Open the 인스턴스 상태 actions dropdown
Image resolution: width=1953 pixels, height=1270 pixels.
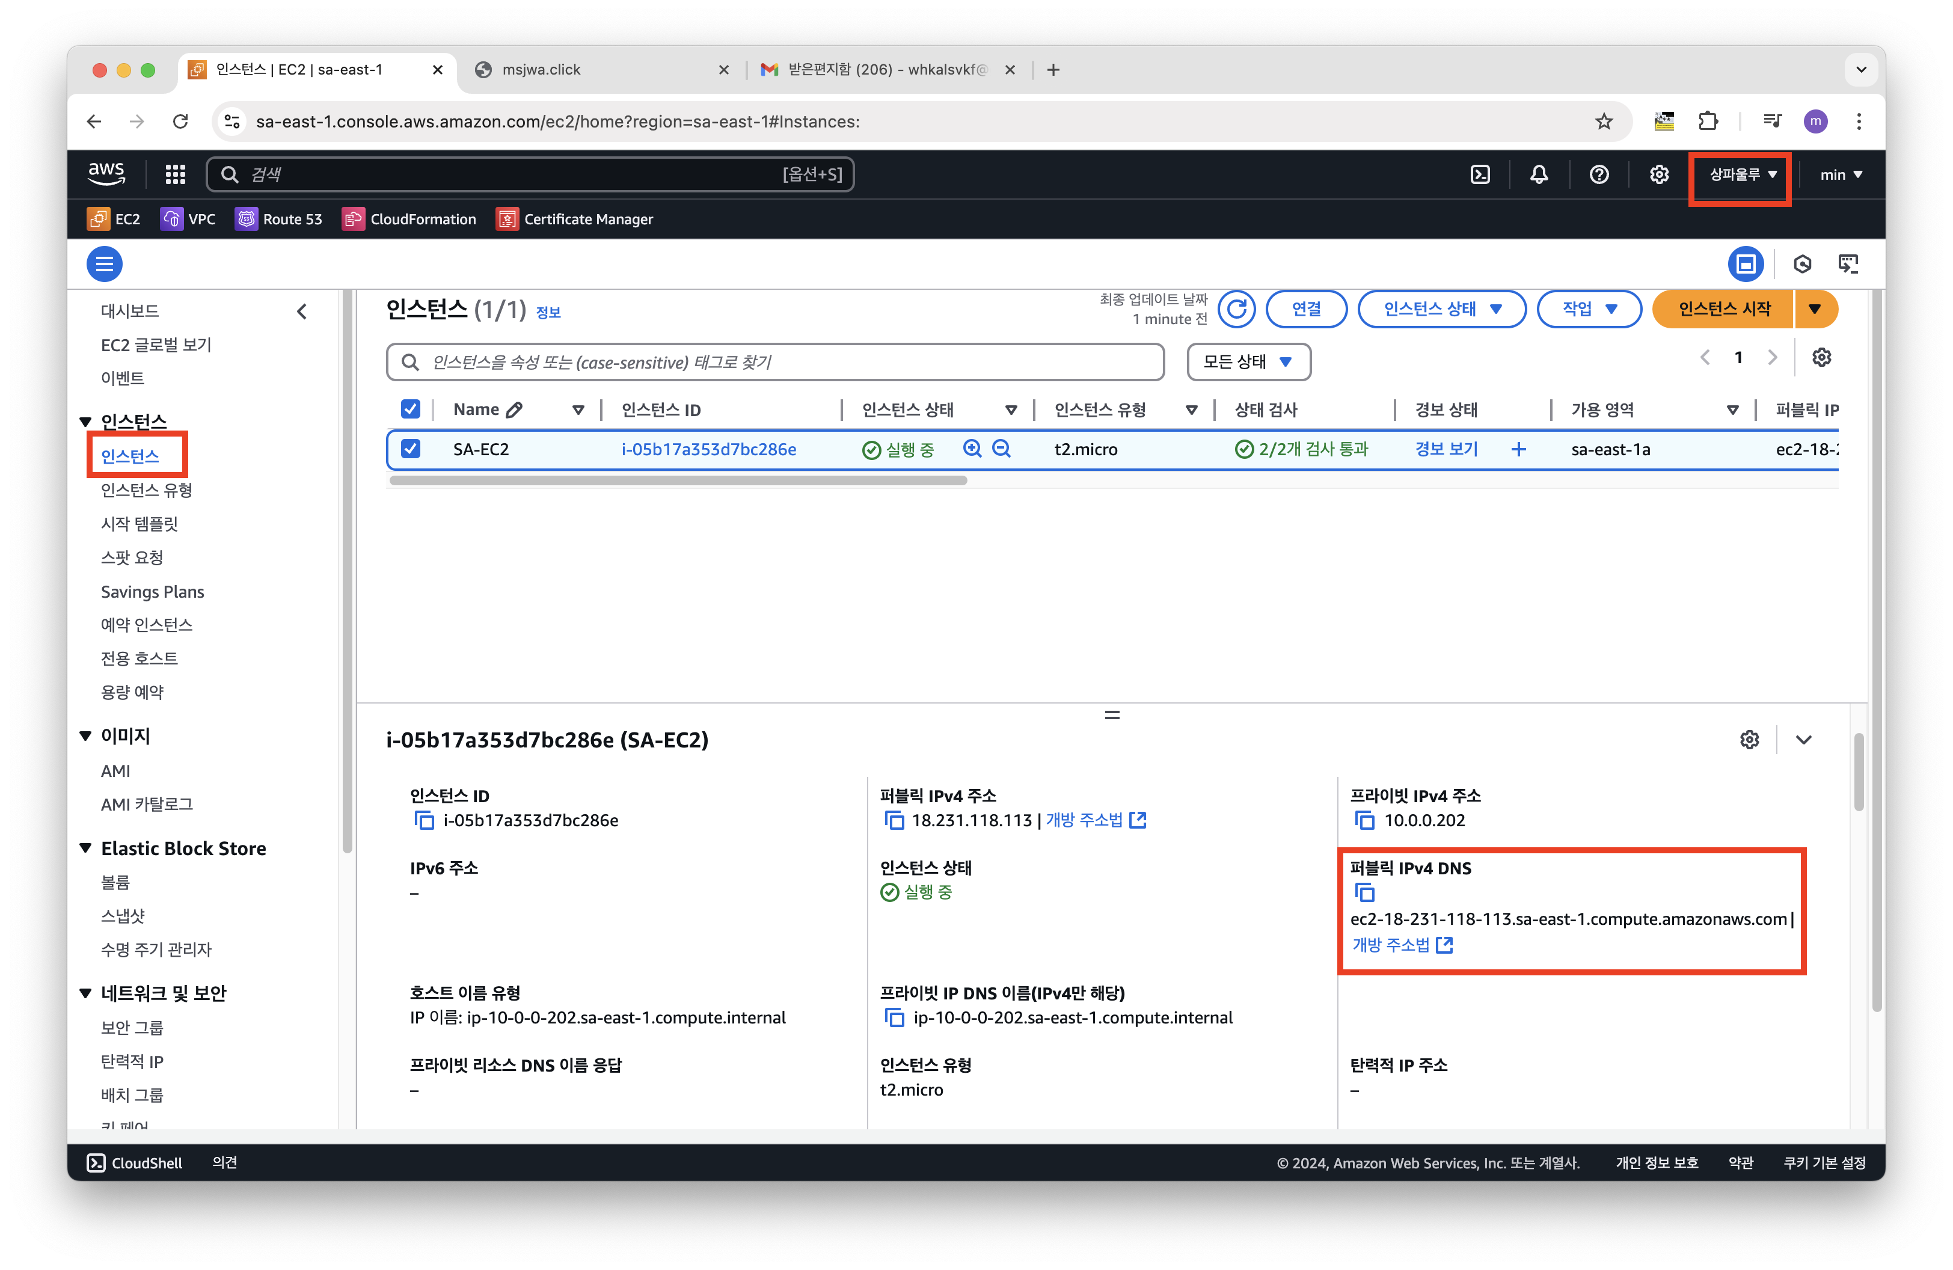click(x=1441, y=309)
